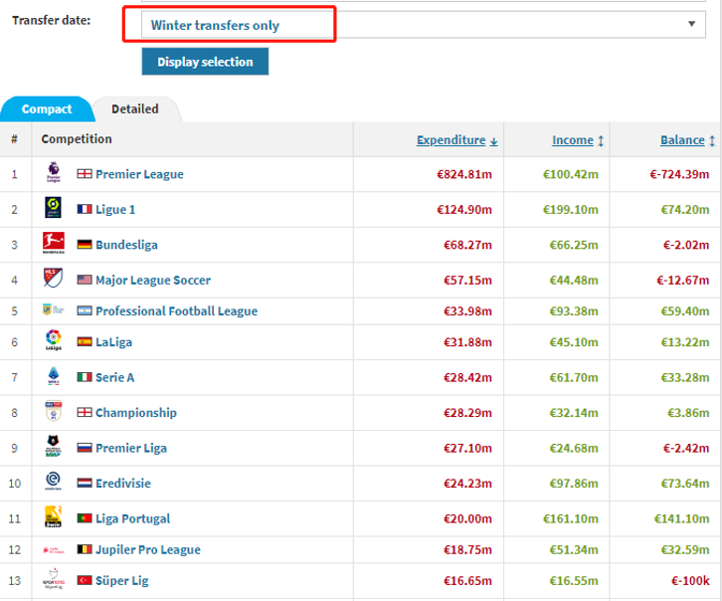Open the Bundesliga link

(x=126, y=245)
